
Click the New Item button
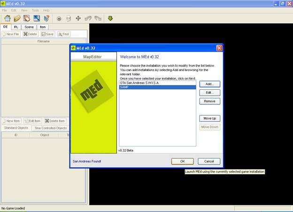pos(11,121)
